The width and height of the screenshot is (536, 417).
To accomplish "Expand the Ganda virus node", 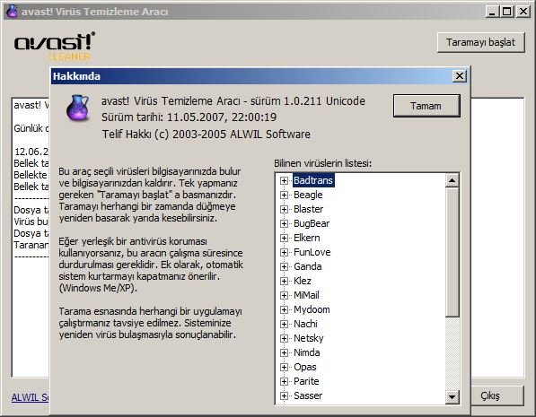I will click(x=284, y=266).
